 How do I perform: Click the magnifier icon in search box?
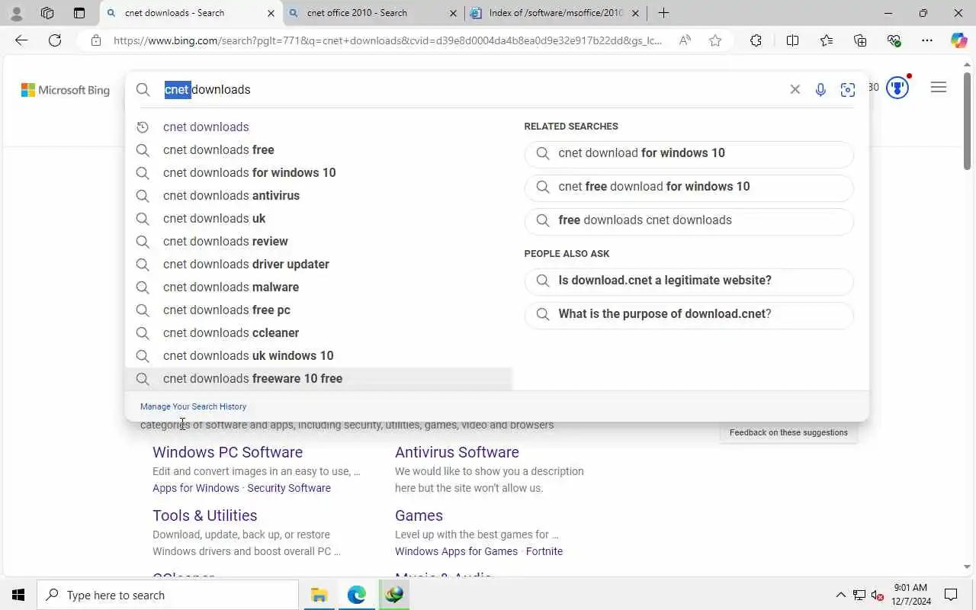143,90
